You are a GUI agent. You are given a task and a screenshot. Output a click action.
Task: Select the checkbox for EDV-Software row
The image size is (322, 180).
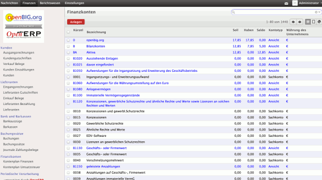[68, 136]
